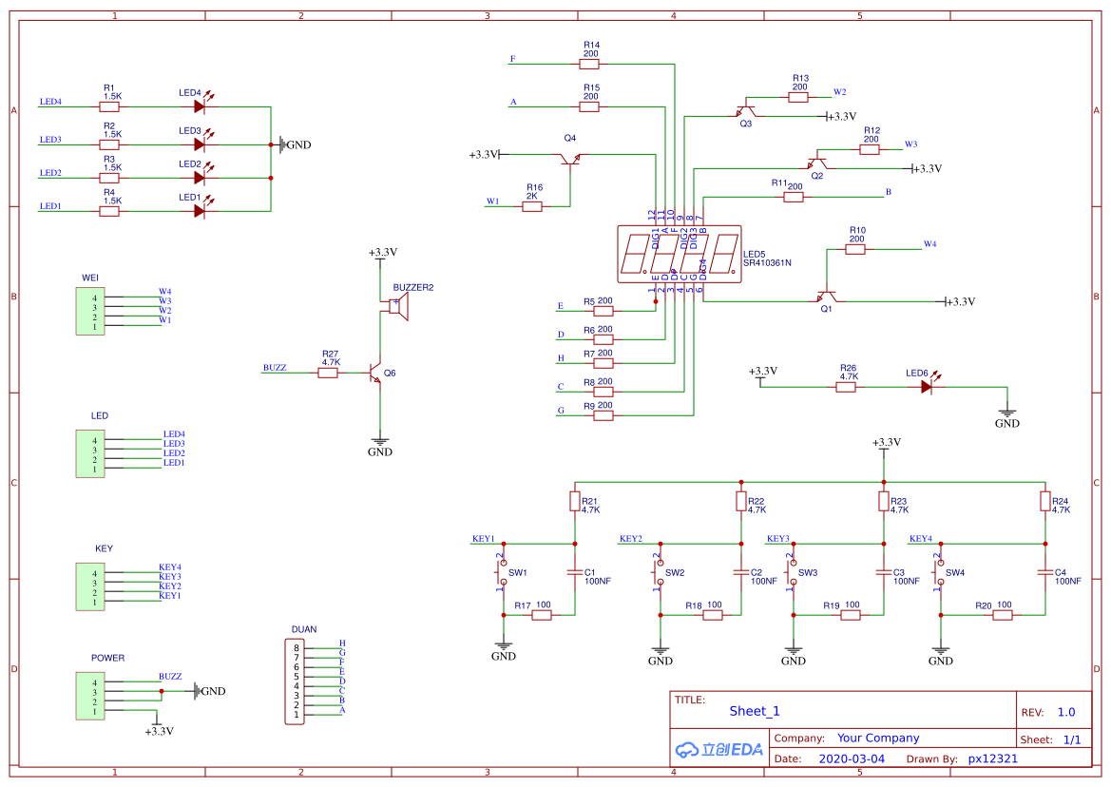
Task: Select resistor R26 4.7K
Action: 846,388
